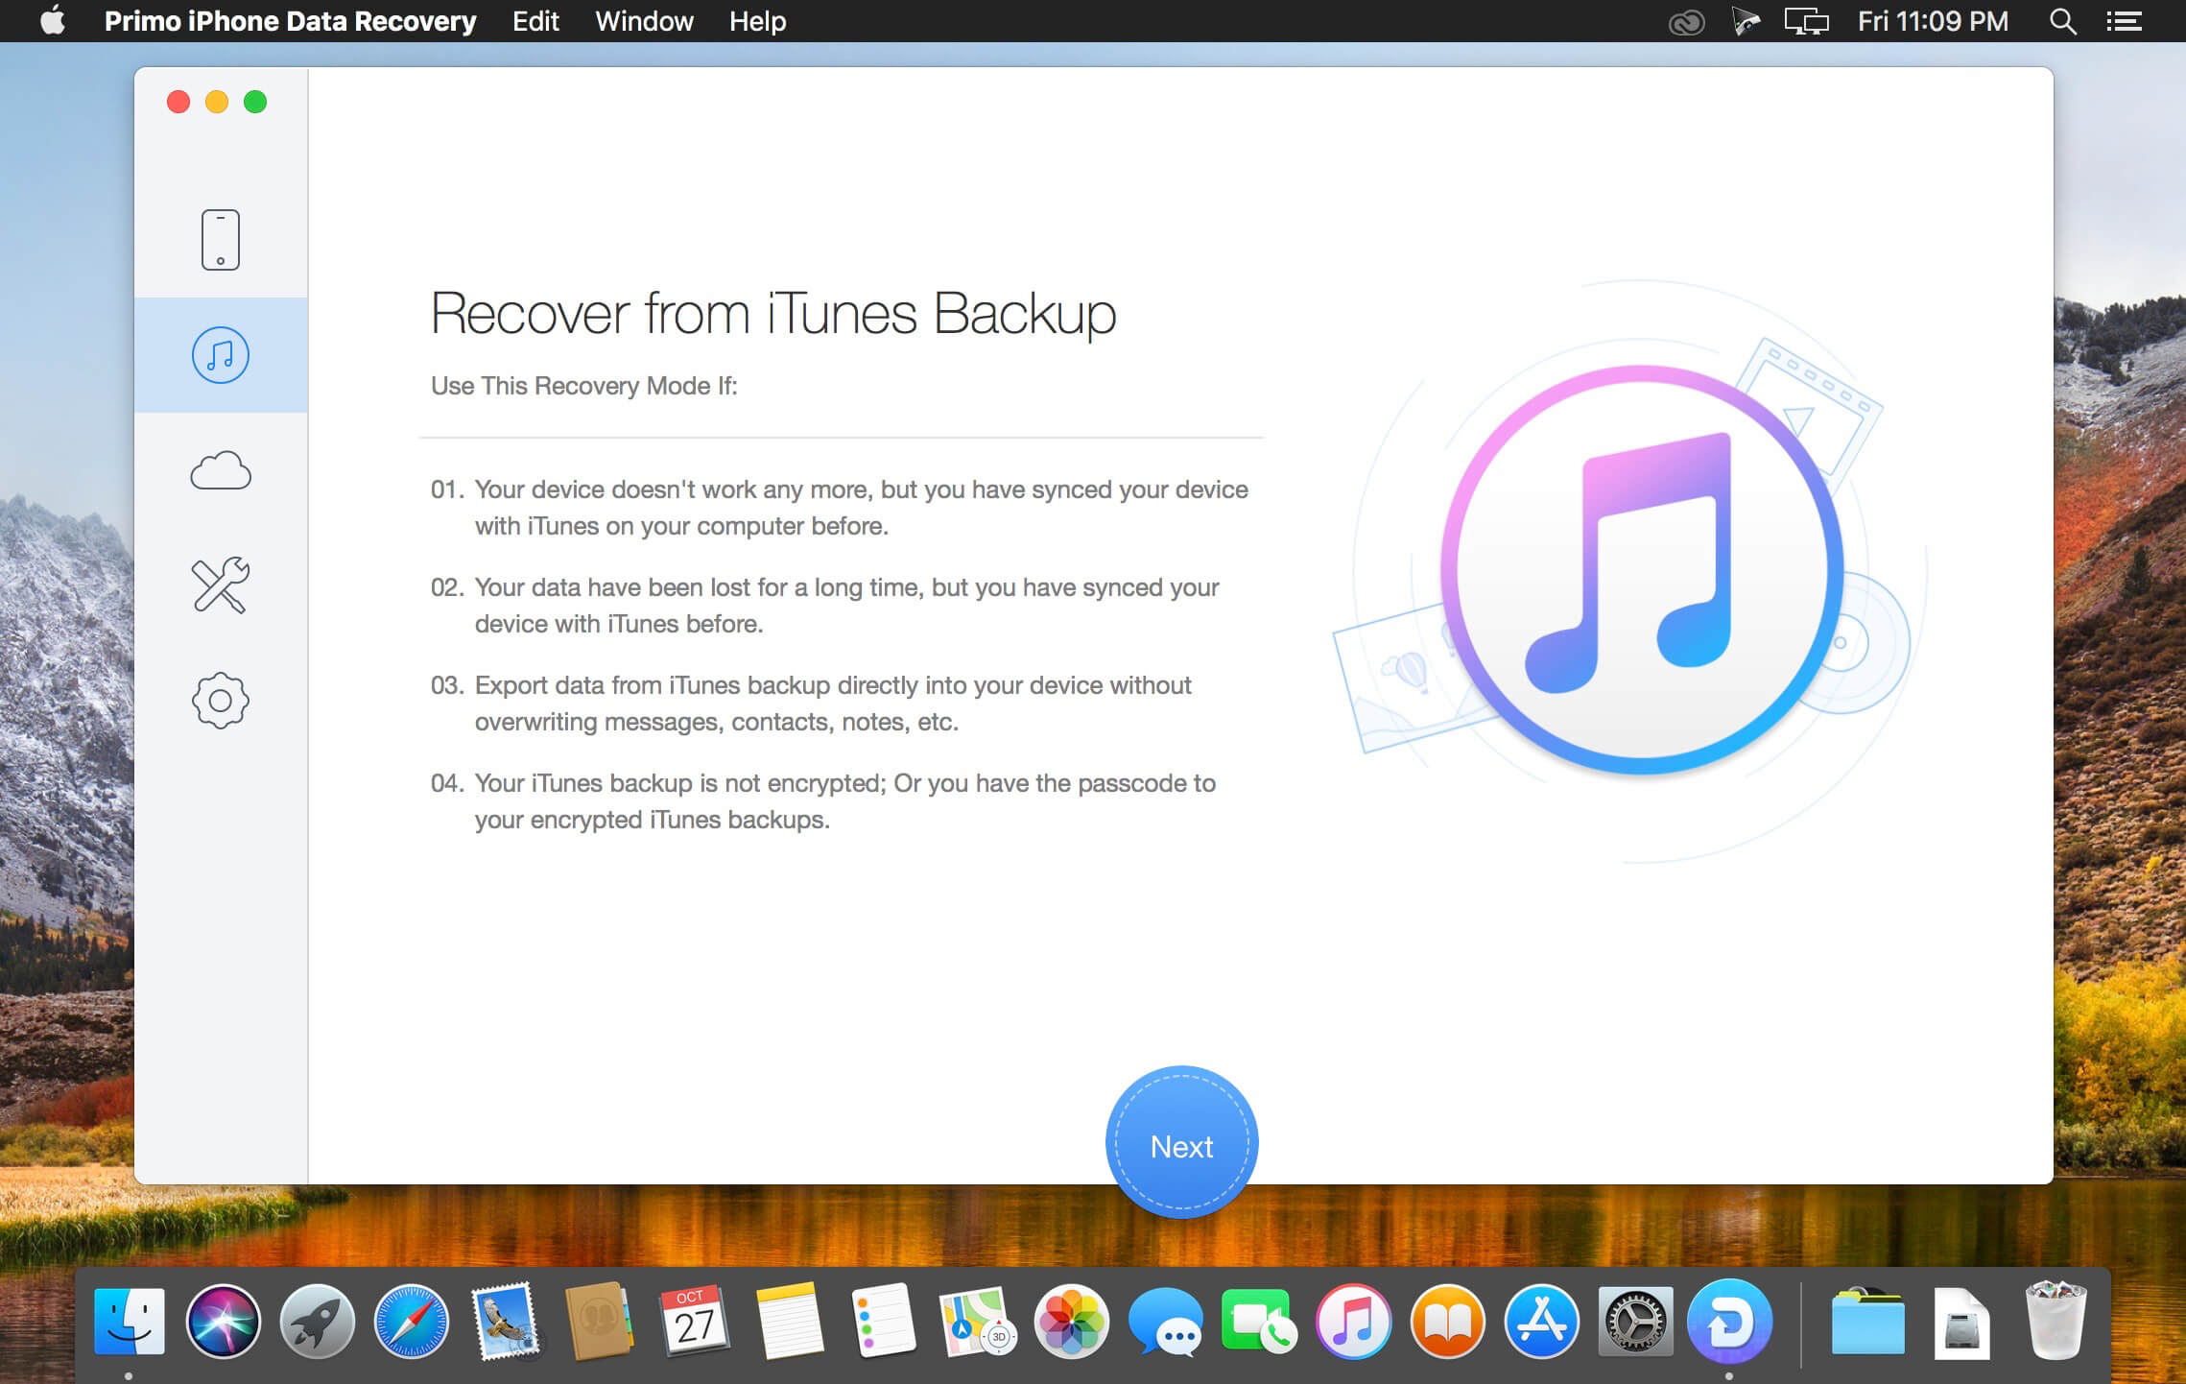2186x1384 pixels.
Task: Open Contacts book in the Dock
Action: (x=599, y=1322)
